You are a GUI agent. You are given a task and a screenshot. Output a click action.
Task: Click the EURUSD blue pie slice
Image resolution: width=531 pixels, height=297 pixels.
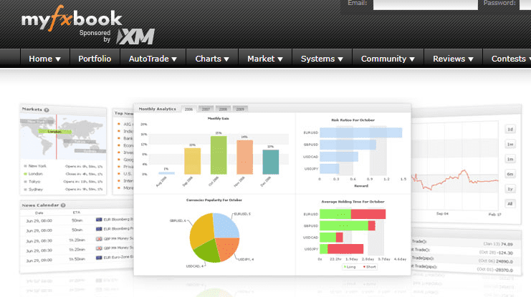pos(225,225)
